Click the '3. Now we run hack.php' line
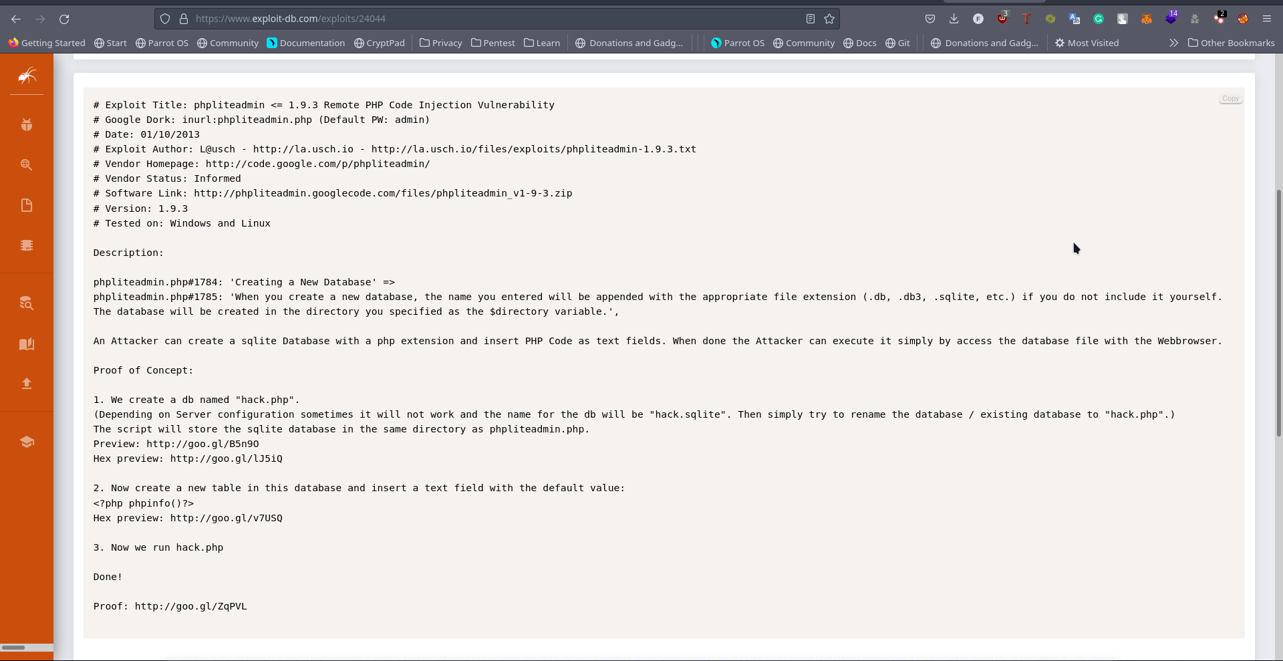 (158, 547)
